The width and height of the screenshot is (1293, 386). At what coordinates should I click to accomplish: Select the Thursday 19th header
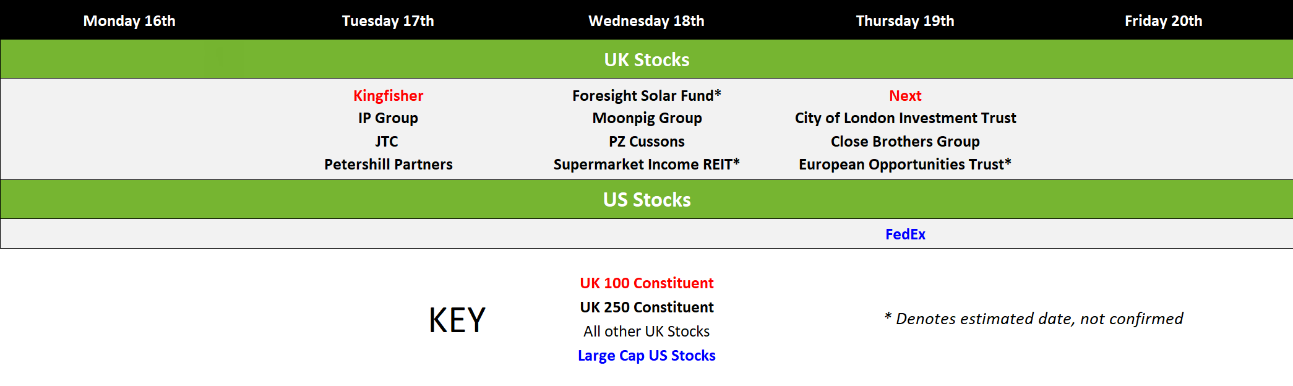905,20
